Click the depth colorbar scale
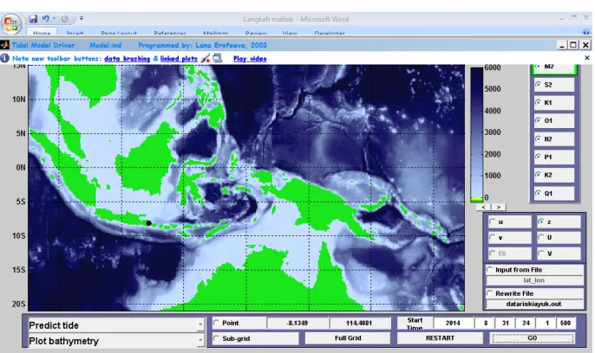Image resolution: width=595 pixels, height=353 pixels. (477, 134)
